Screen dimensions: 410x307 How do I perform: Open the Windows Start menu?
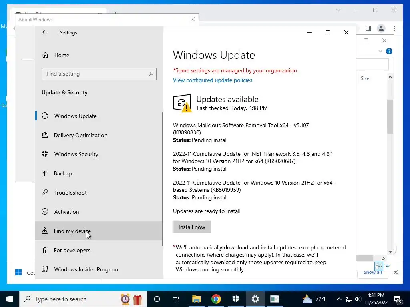point(10,299)
